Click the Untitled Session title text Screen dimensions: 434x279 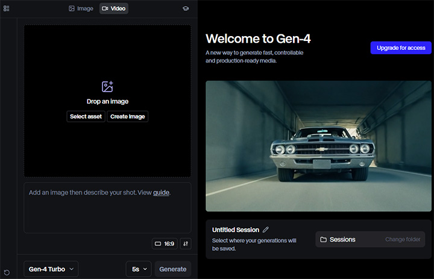coord(236,230)
